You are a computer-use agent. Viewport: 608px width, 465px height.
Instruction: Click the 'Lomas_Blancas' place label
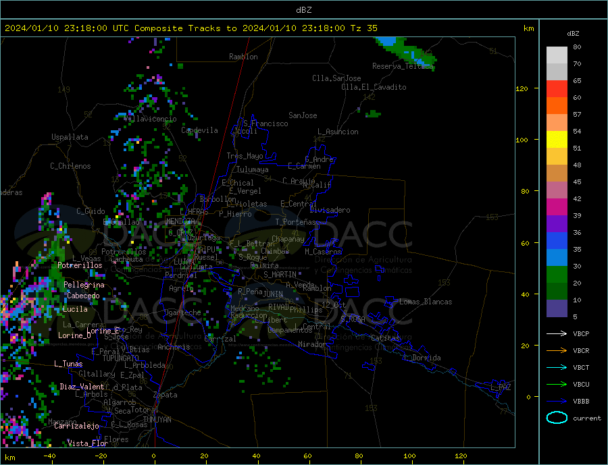(426, 302)
